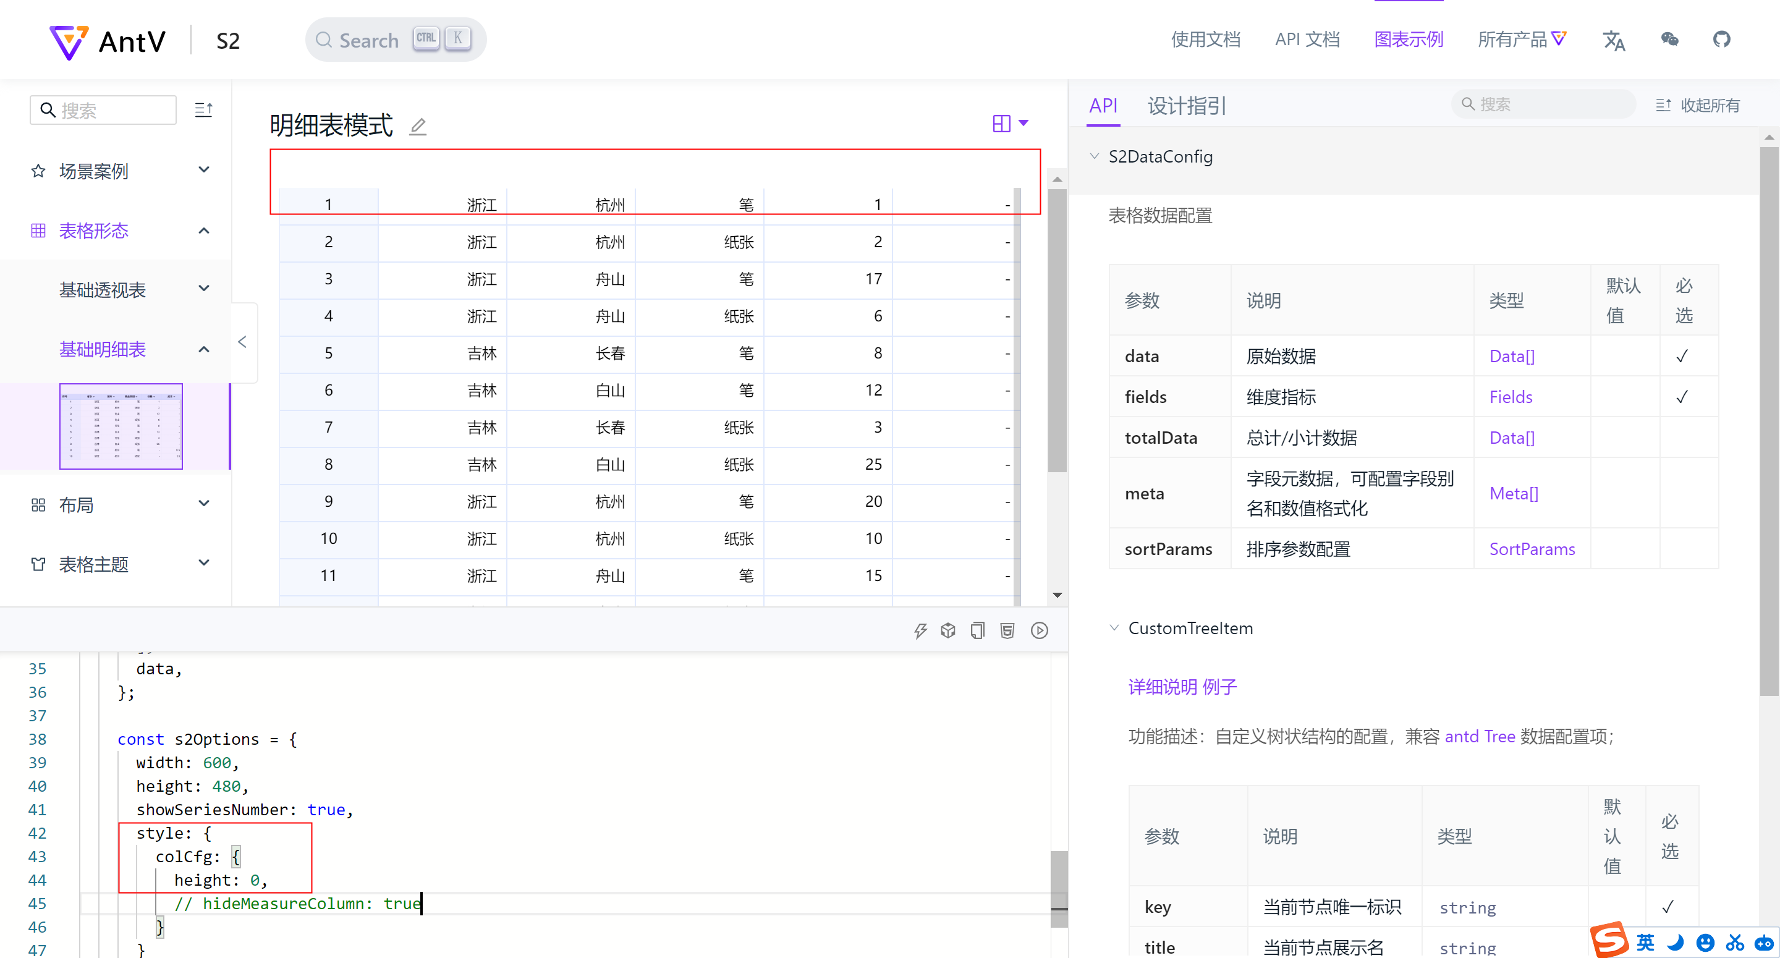This screenshot has height=958, width=1780.
Task: Open the AntV S2 GitHub repository
Action: point(1721,40)
